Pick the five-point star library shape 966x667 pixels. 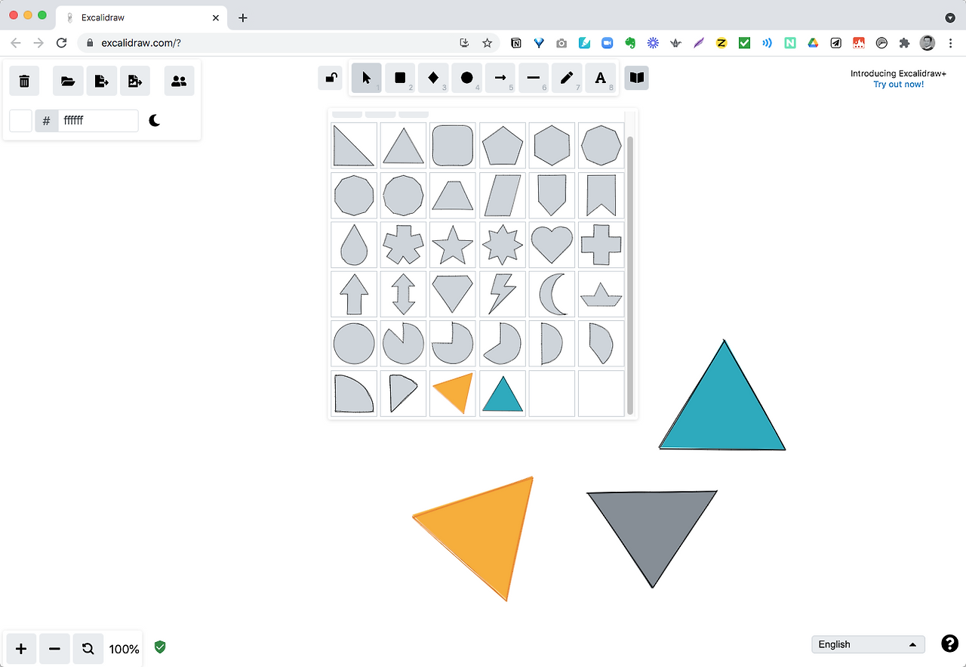coord(453,245)
